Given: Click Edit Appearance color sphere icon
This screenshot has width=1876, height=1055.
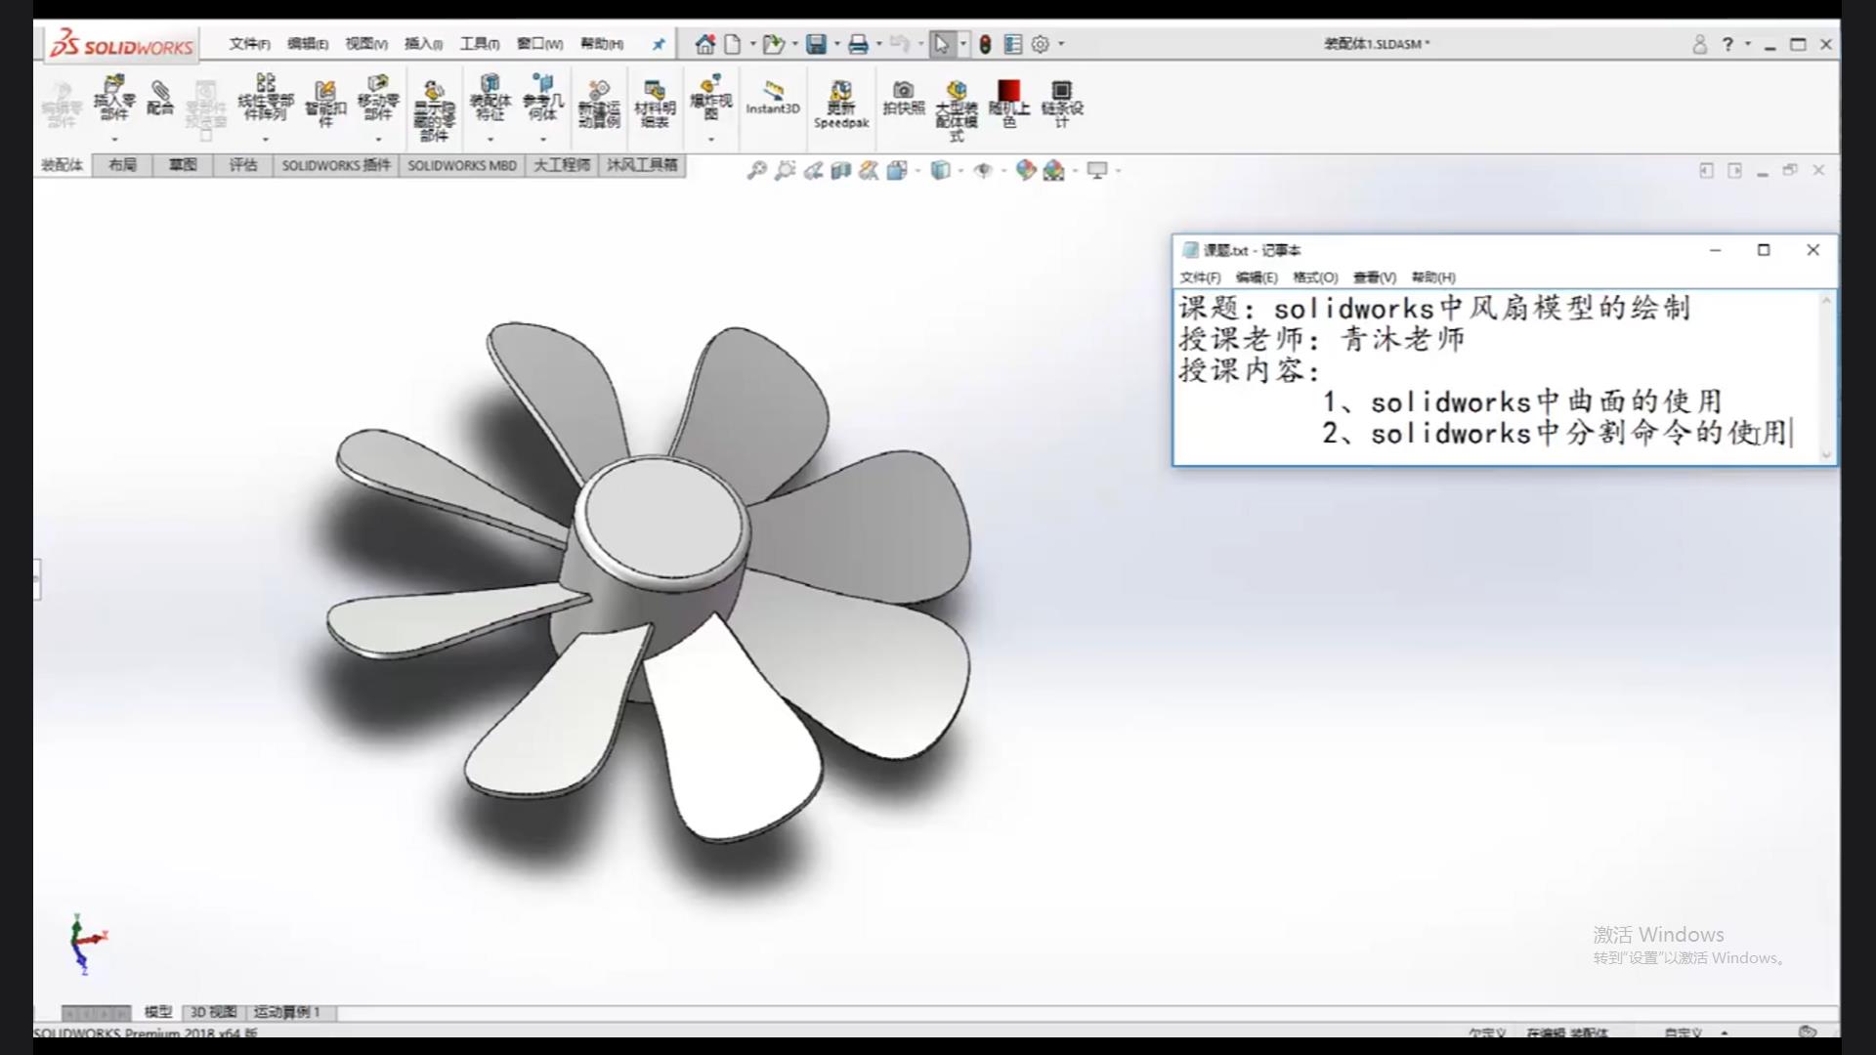Looking at the screenshot, I should click(1025, 171).
